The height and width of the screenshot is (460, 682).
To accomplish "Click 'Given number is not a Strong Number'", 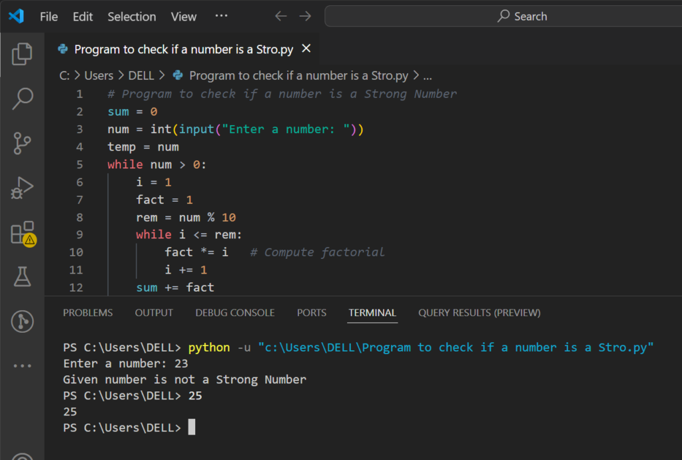I will coord(184,379).
